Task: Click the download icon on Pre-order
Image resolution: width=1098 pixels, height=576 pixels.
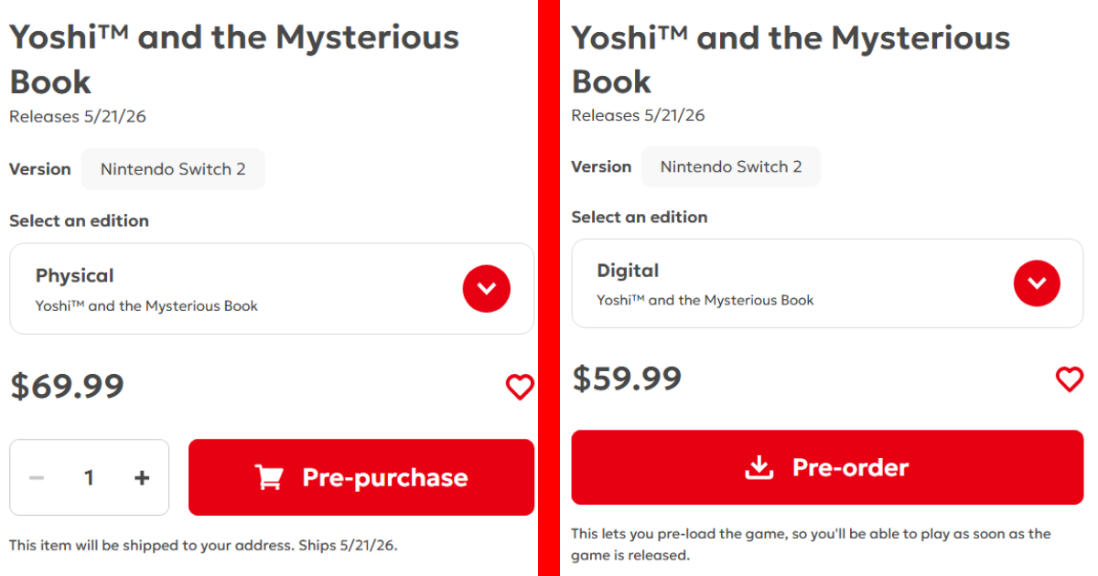Action: (x=759, y=467)
